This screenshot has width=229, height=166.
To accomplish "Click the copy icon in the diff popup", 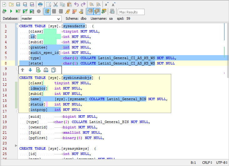I will click(x=53, y=70).
